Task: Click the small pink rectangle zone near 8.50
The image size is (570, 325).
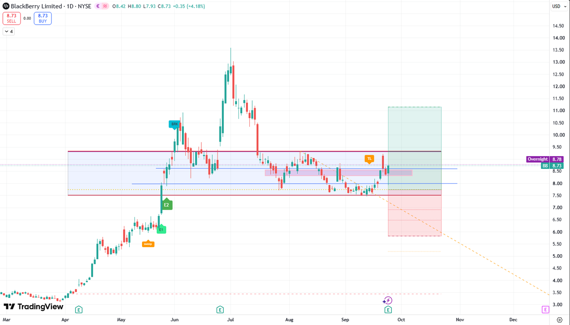Action: [338, 173]
